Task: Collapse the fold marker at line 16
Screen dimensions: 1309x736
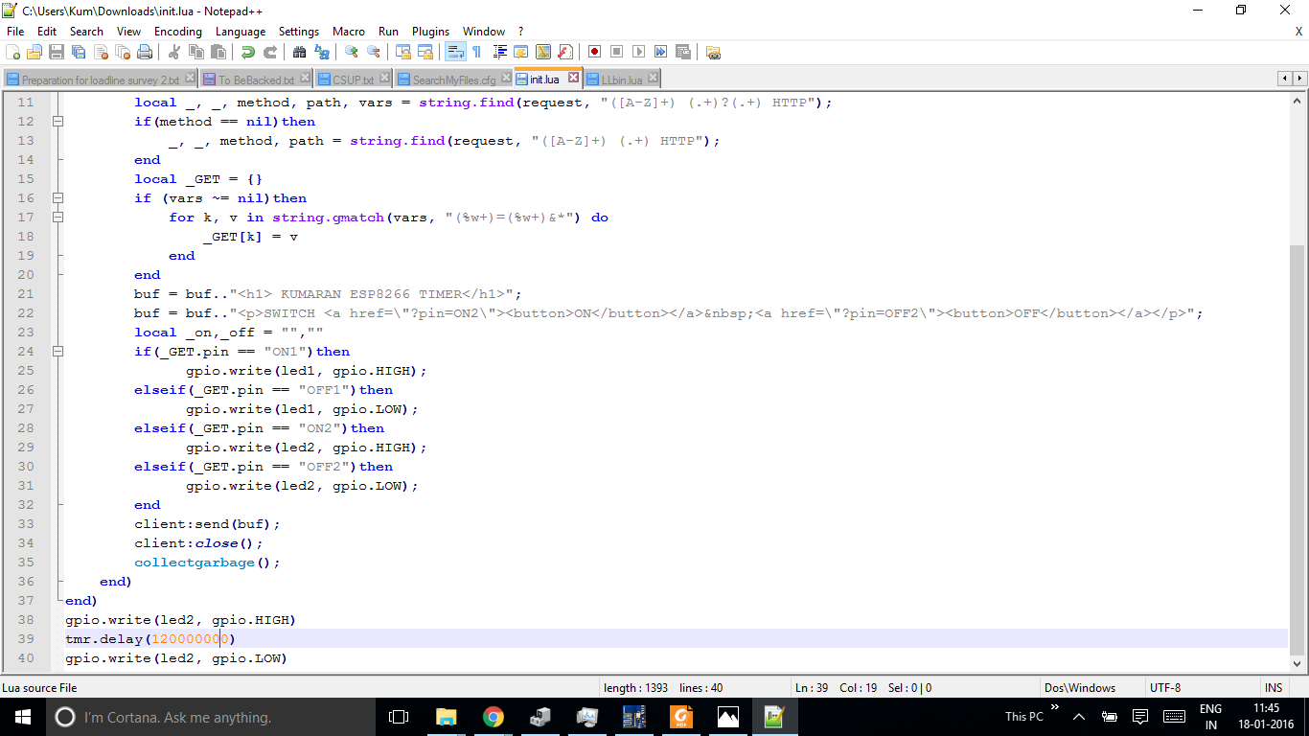Action: tap(57, 198)
